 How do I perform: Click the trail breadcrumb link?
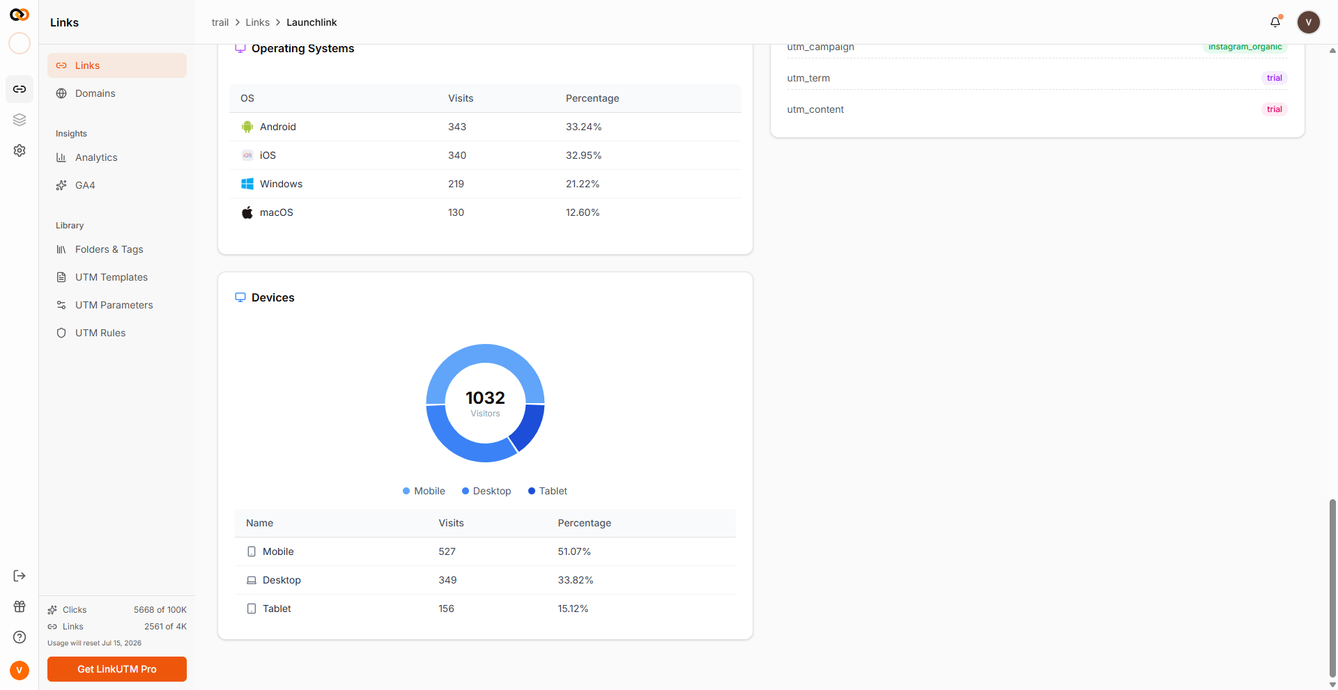[220, 22]
